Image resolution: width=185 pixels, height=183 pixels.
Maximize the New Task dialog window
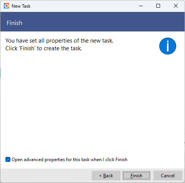coord(158,6)
